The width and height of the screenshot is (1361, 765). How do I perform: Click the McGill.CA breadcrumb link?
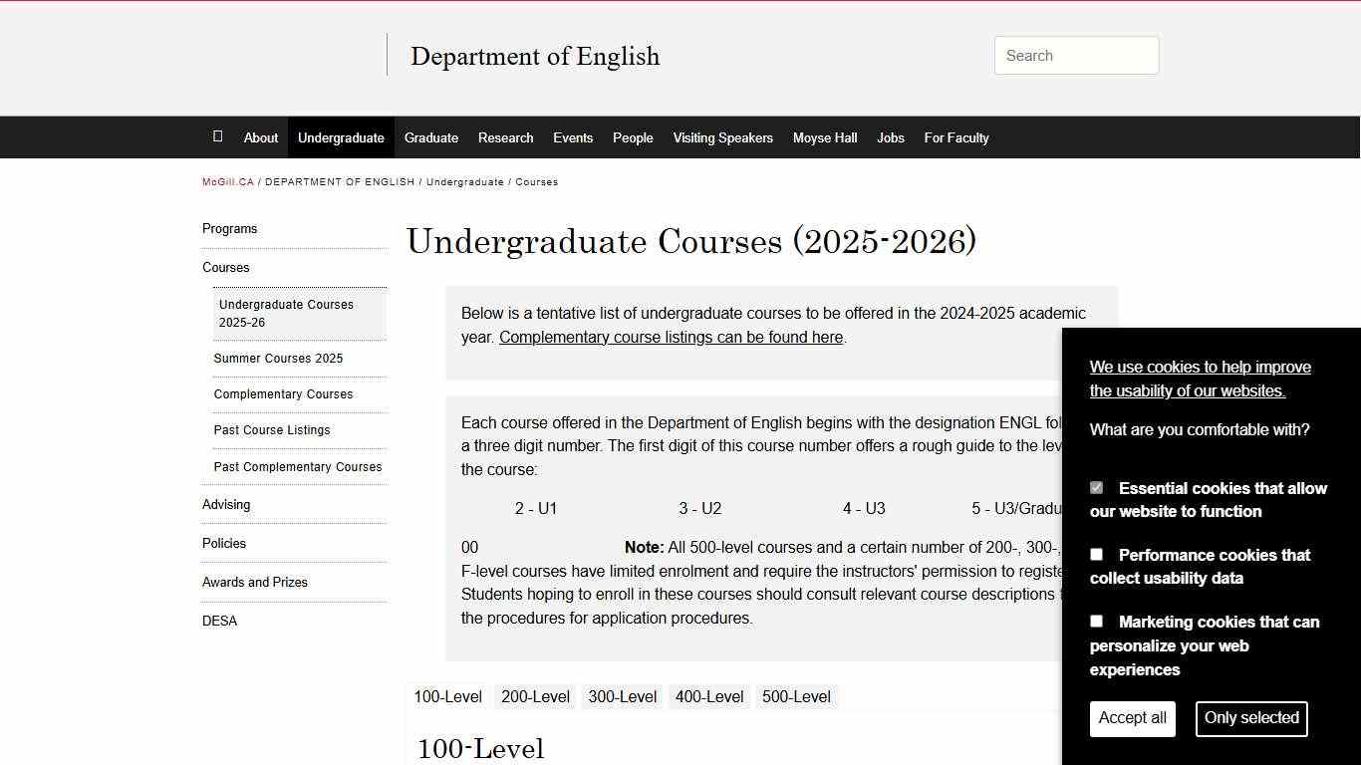tap(227, 181)
